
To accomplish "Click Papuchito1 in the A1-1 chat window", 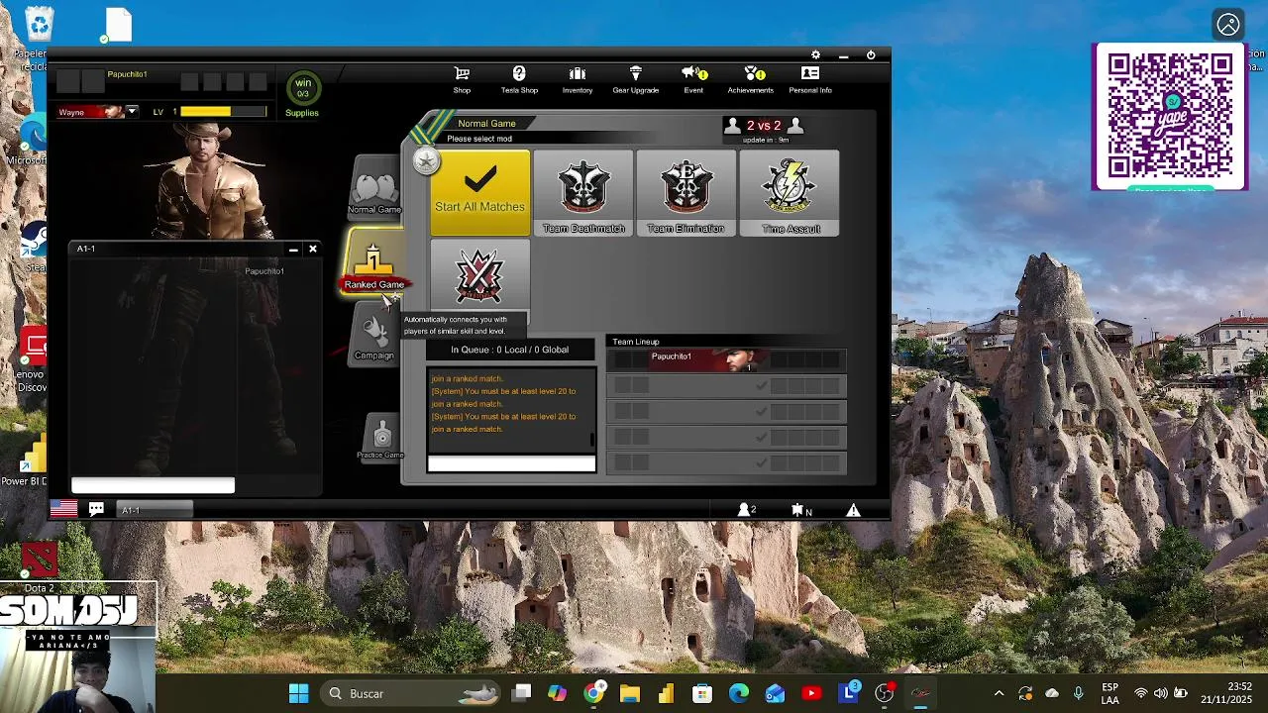I will [x=264, y=271].
